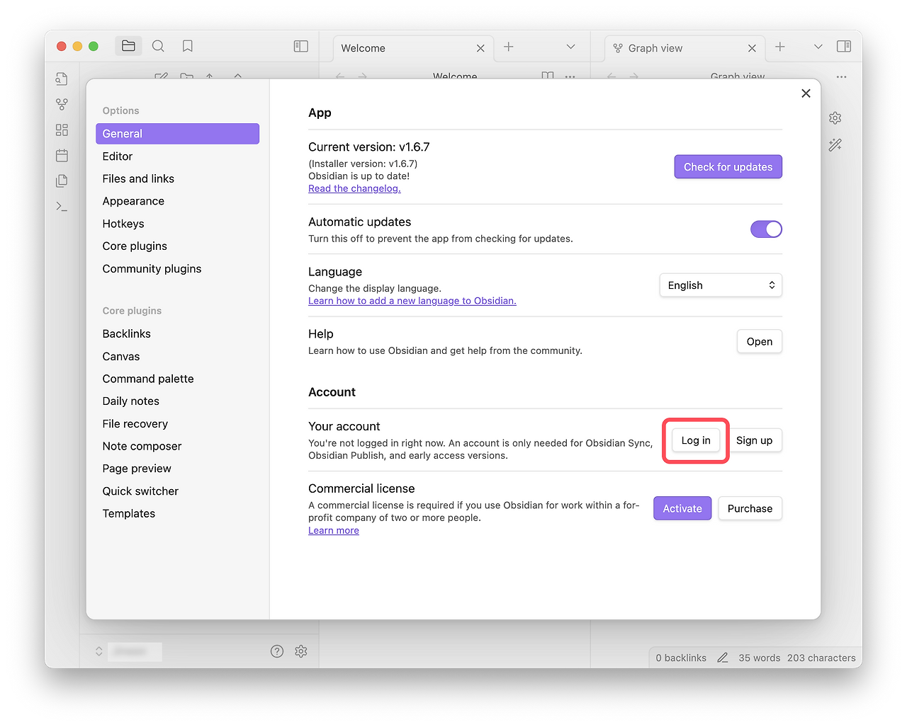Open the Language dropdown set to English
Viewport: 907px width, 727px height.
pyautogui.click(x=721, y=285)
